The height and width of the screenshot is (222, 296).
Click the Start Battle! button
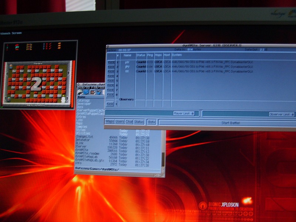pos(227,123)
